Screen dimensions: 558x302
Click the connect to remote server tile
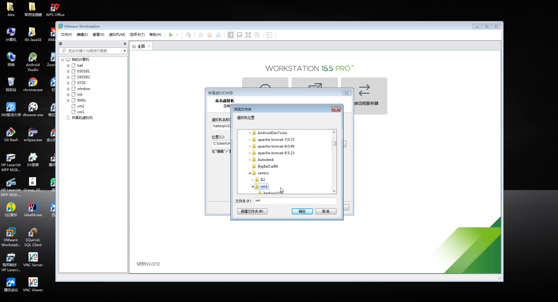(364, 96)
